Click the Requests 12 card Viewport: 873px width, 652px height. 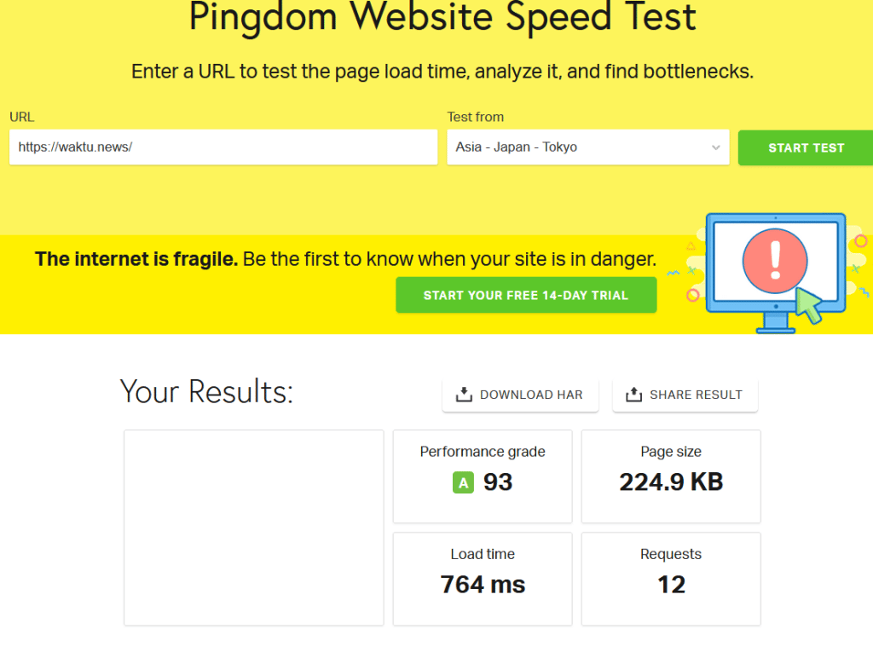[x=671, y=579]
